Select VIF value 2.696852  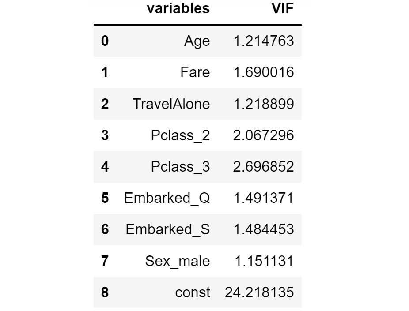click(x=263, y=167)
